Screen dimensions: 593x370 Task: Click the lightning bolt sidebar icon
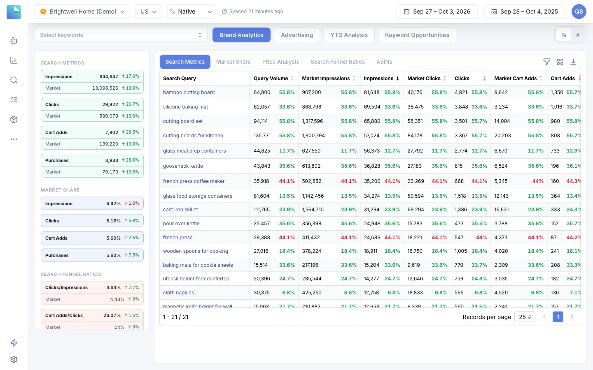14,343
